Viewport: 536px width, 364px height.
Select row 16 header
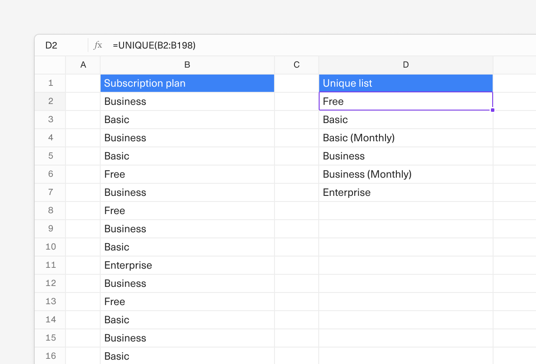(x=50, y=356)
